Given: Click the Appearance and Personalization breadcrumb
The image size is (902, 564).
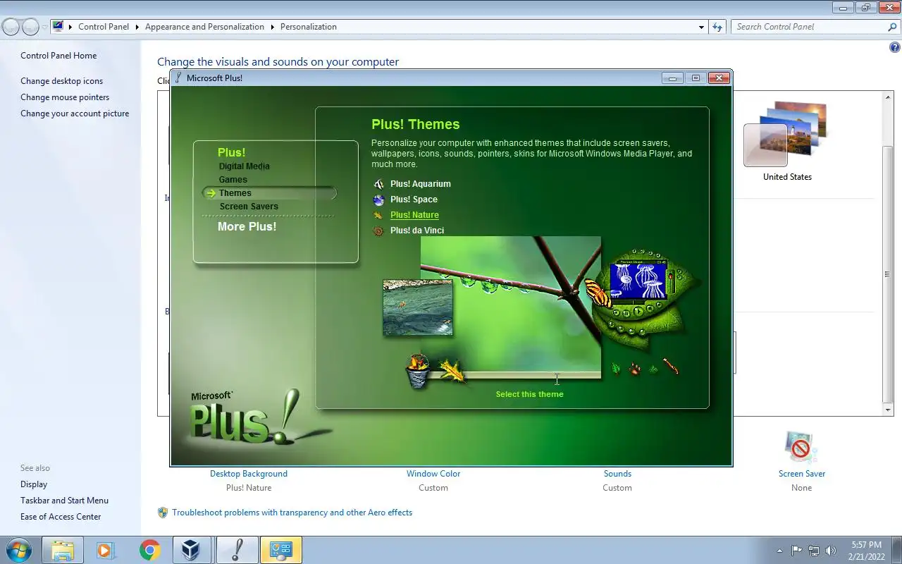Looking at the screenshot, I should [204, 27].
